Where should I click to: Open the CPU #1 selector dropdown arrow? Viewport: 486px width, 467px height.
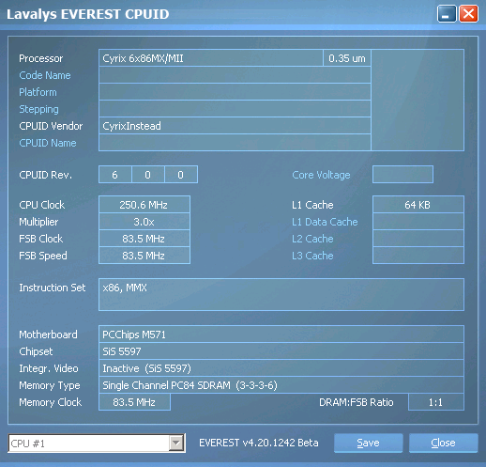(176, 444)
